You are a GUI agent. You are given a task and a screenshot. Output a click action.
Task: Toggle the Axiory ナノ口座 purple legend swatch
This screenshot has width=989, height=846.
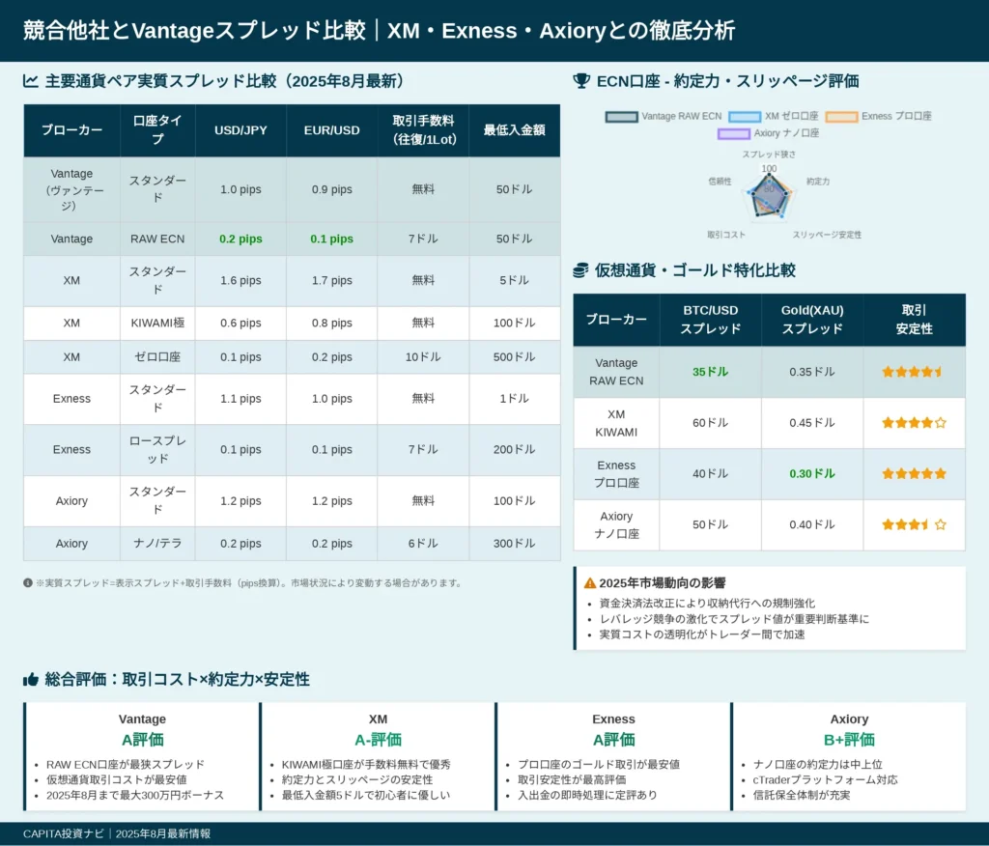coord(734,133)
